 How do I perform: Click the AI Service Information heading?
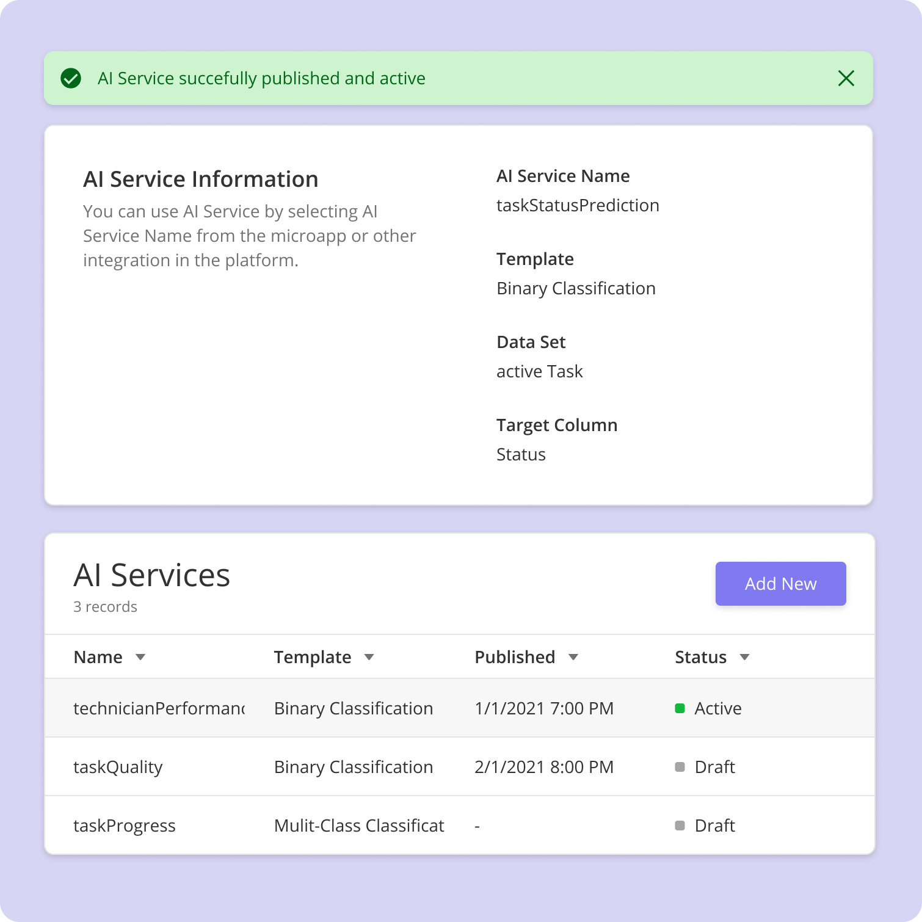point(200,180)
